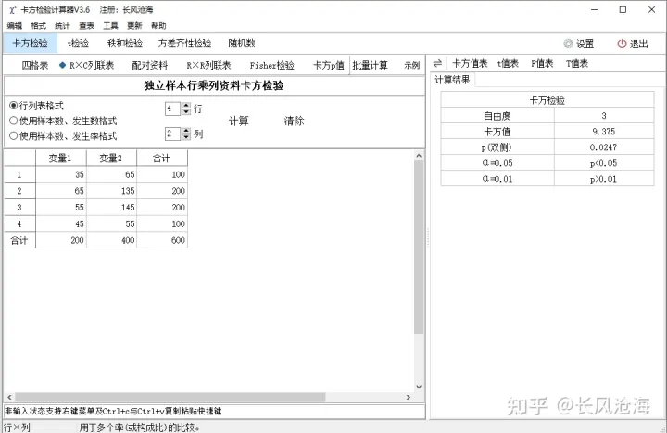Open the 示例 sub-tab

(411, 65)
